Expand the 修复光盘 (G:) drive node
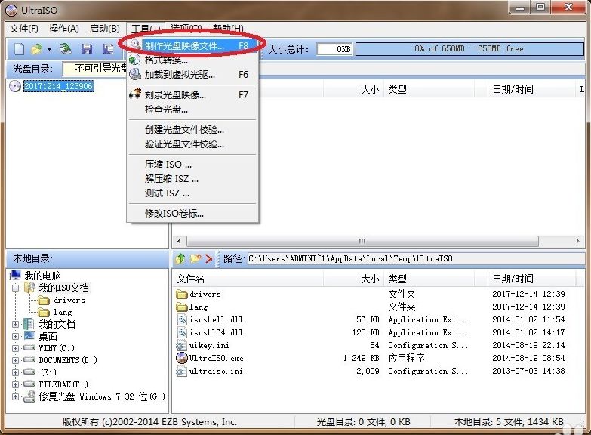Screen dimensions: 591x435 coord(15,396)
